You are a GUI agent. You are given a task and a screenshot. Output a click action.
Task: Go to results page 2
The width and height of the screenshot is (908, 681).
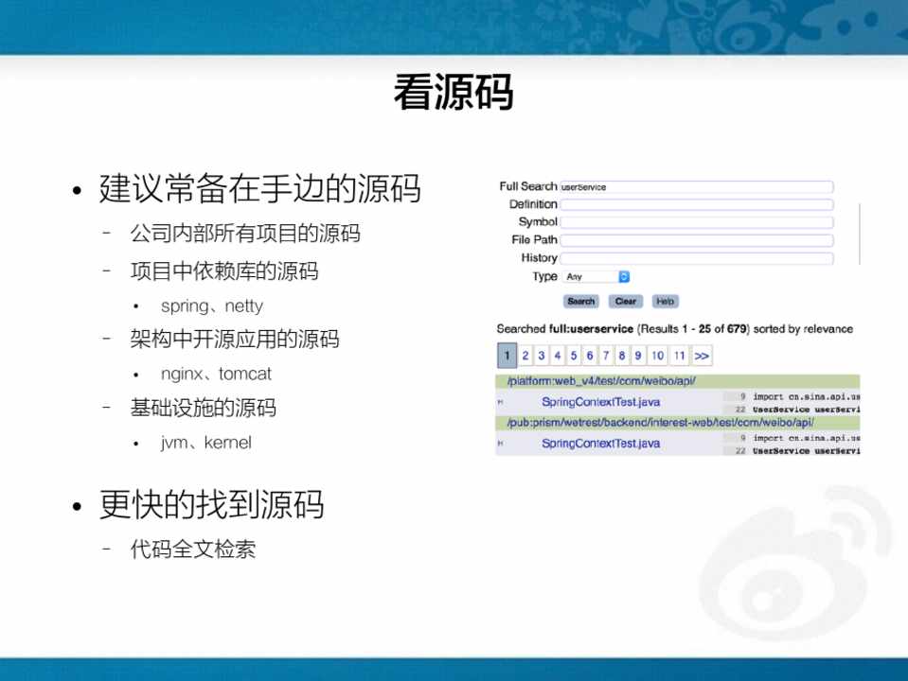coord(525,356)
